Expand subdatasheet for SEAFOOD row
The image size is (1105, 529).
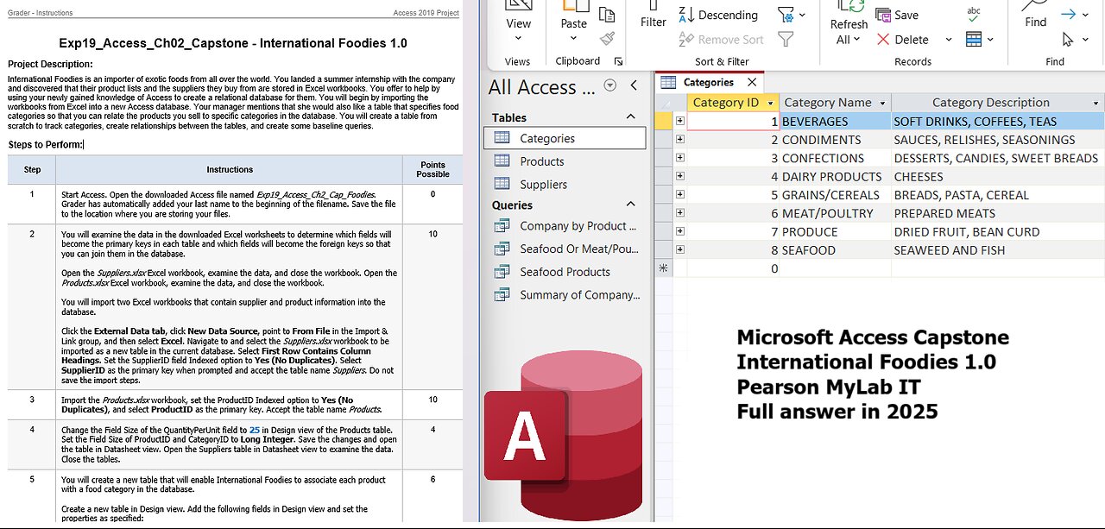(680, 250)
